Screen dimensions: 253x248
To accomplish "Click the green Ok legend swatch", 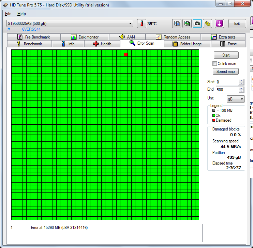I will [x=214, y=115].
